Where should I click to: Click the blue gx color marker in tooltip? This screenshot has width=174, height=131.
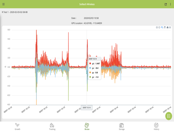(90, 68)
